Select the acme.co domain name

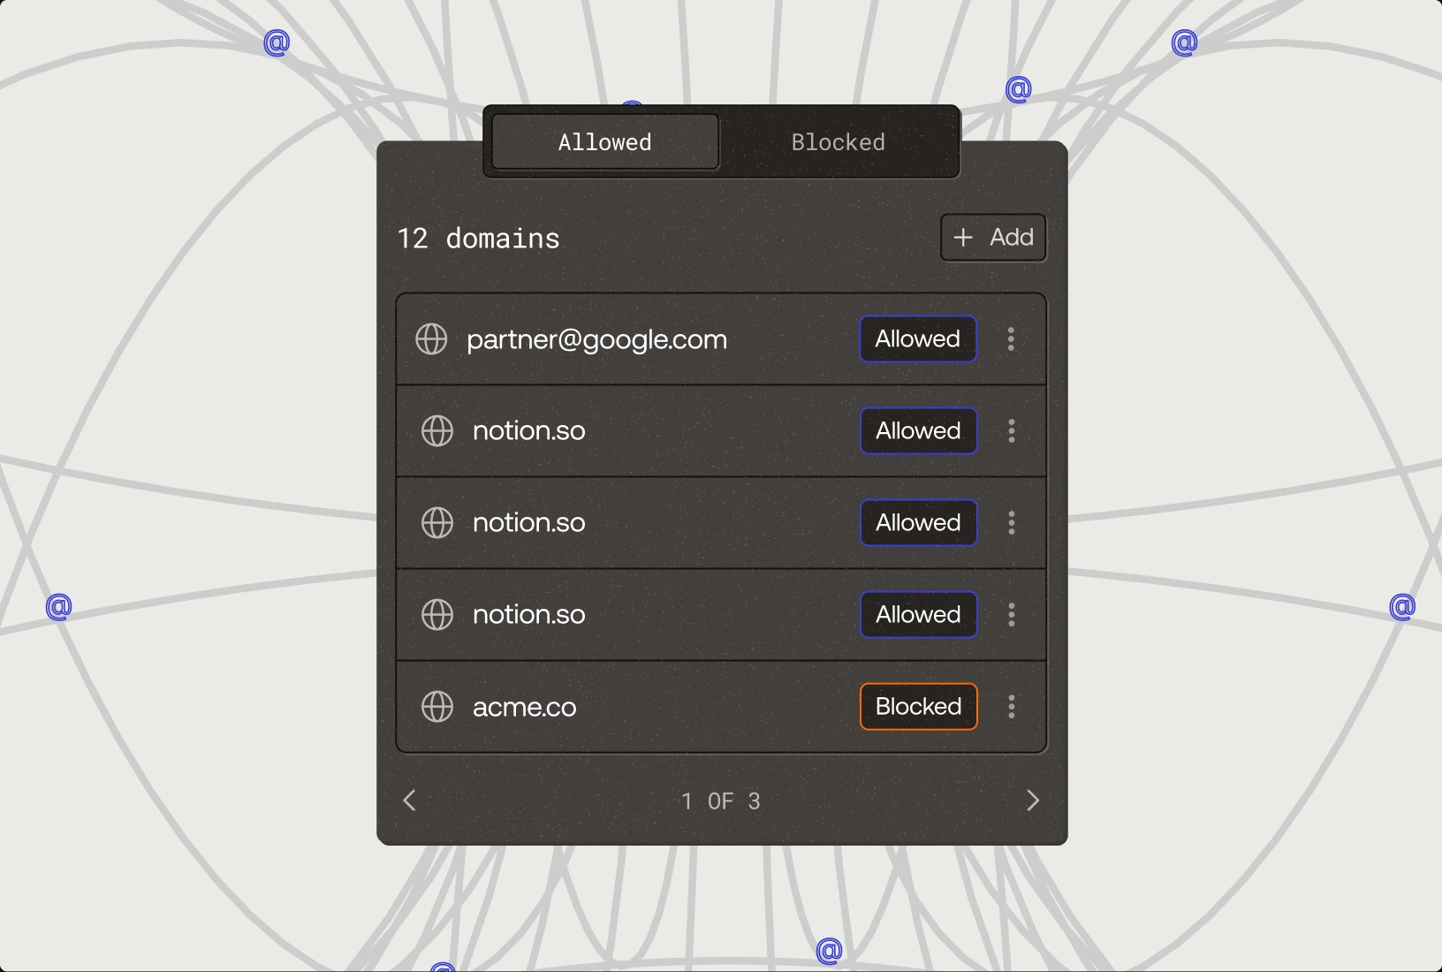(525, 708)
